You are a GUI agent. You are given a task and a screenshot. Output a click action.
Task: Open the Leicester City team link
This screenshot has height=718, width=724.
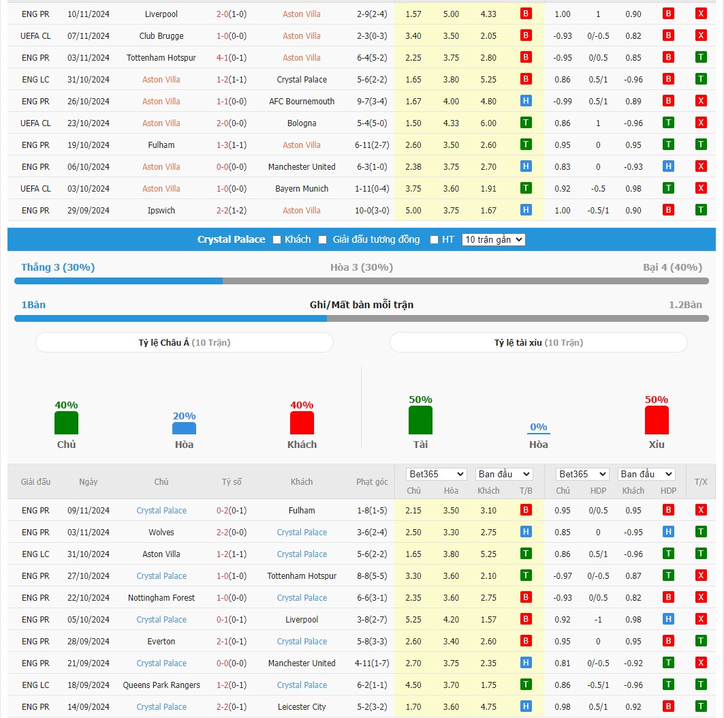pyautogui.click(x=302, y=707)
